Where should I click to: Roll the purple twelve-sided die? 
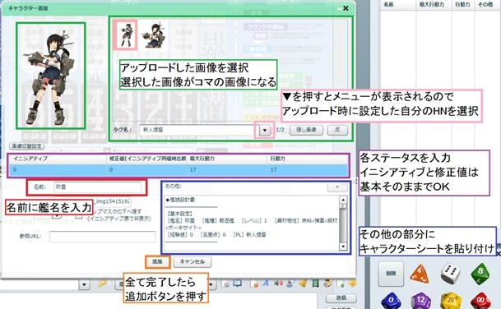[420, 301]
